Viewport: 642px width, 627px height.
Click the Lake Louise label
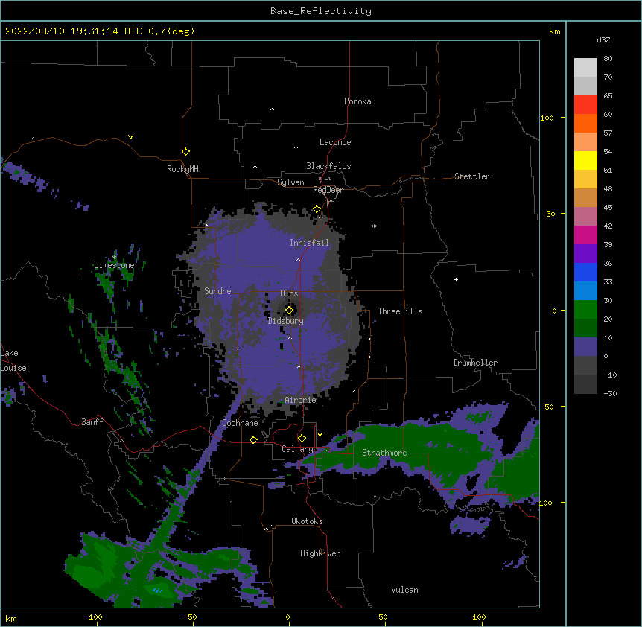tap(13, 360)
